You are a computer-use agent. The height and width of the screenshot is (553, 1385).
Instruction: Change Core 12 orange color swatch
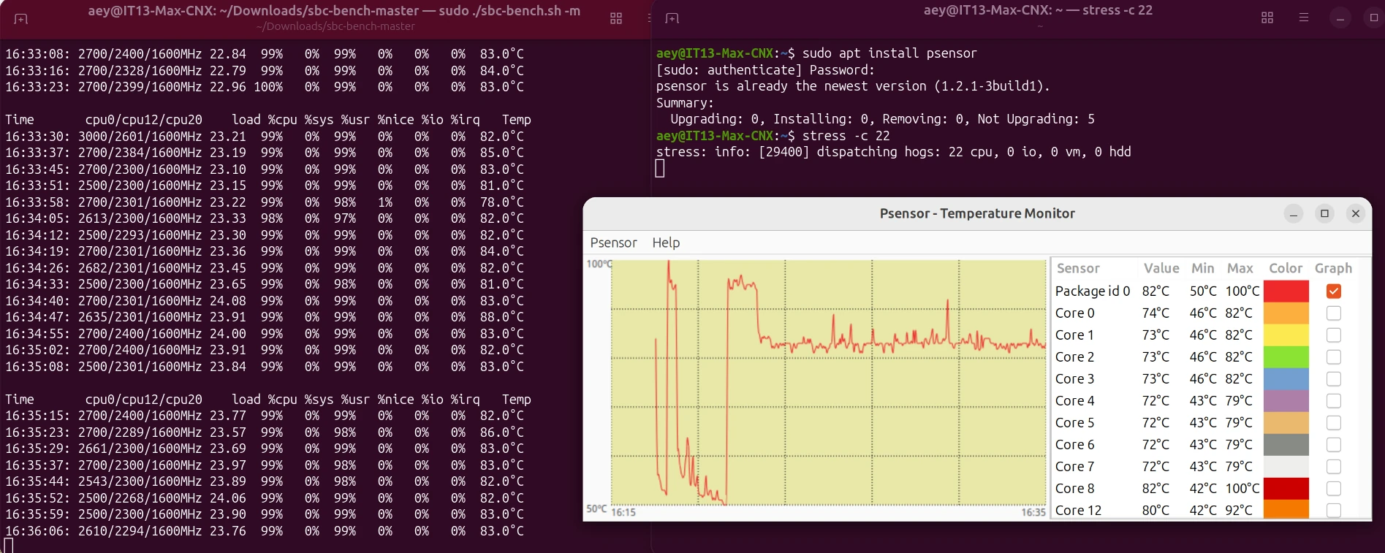click(x=1286, y=509)
